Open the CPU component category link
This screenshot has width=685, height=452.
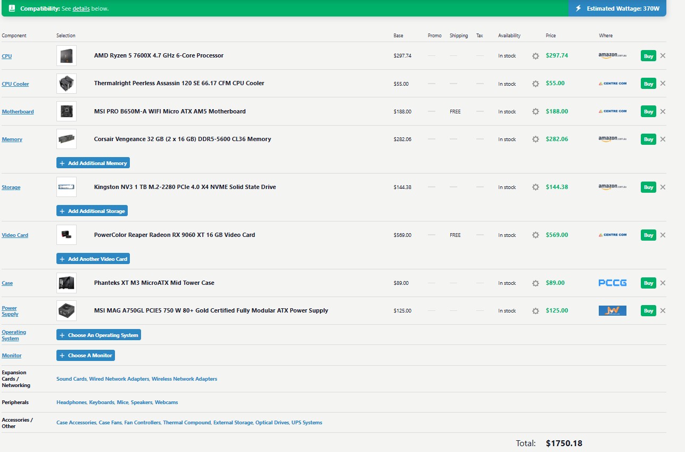pos(7,56)
